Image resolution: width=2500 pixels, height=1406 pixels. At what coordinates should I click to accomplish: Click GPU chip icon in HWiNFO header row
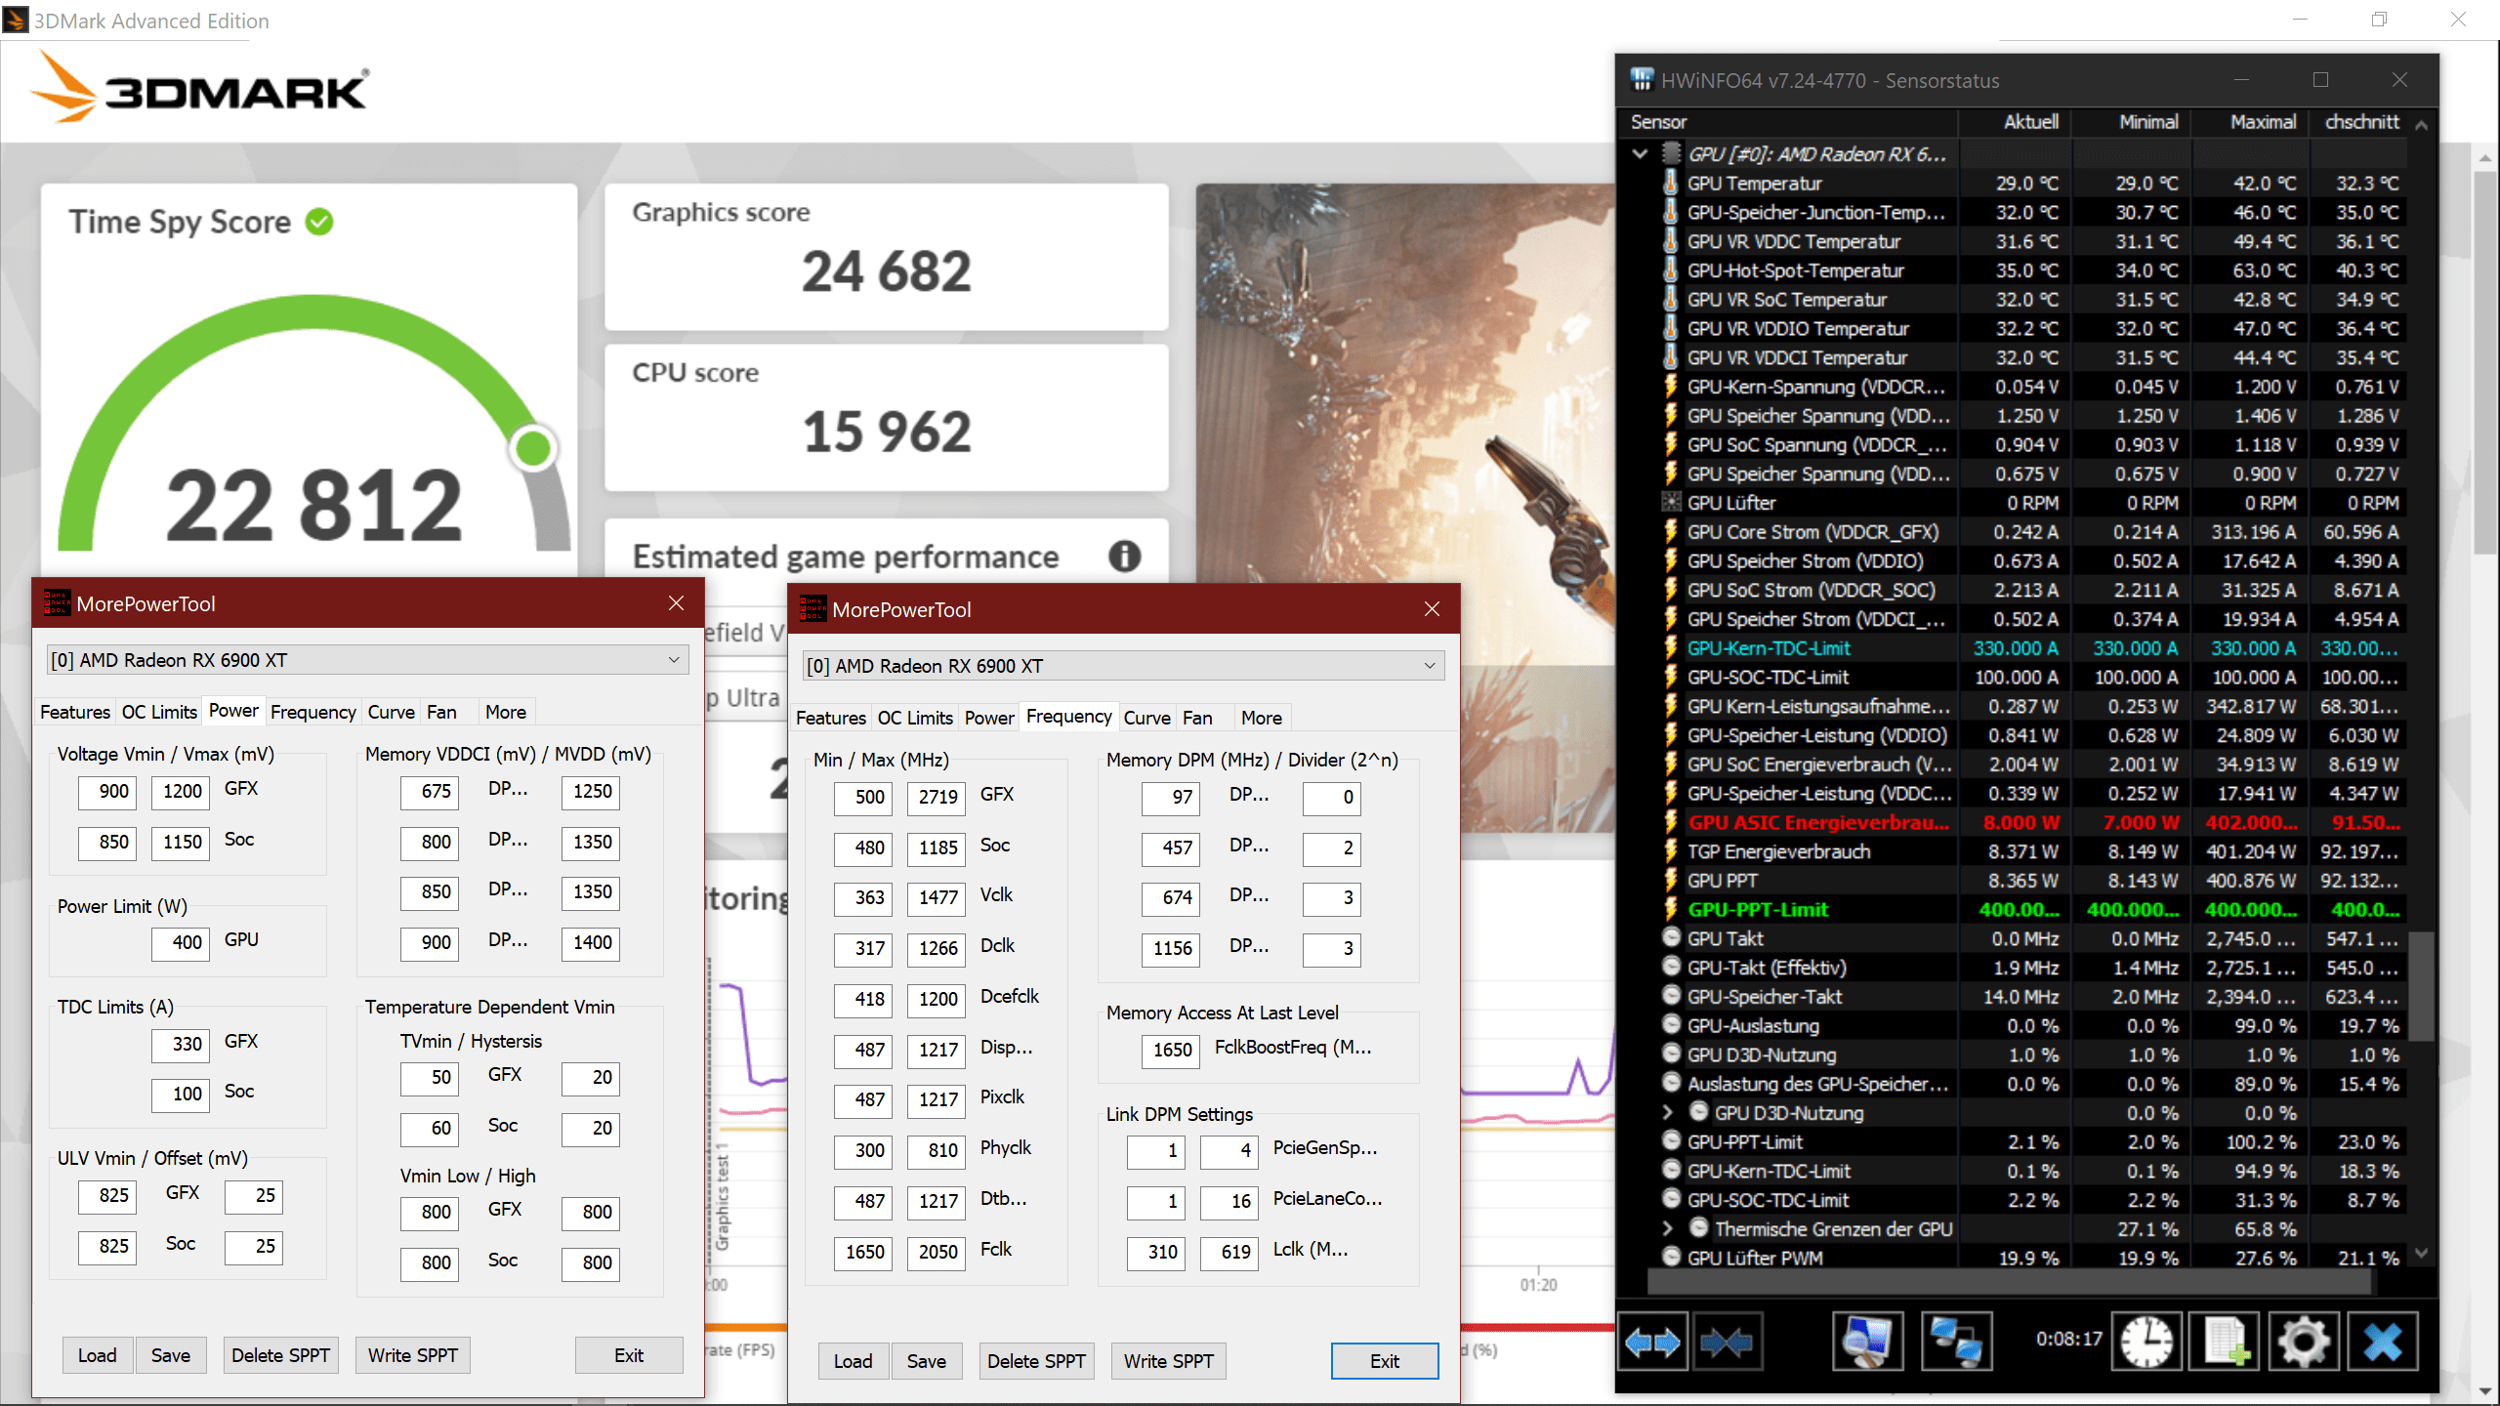click(x=1672, y=153)
